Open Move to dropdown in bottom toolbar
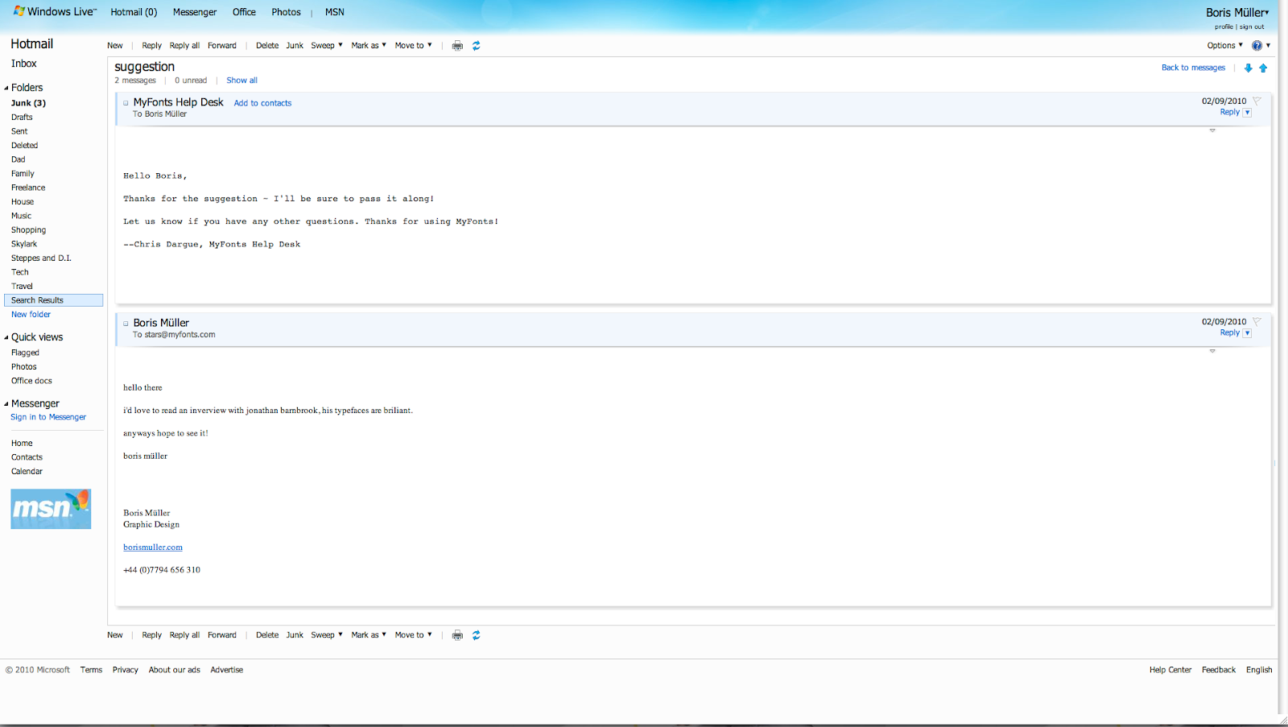 point(413,635)
